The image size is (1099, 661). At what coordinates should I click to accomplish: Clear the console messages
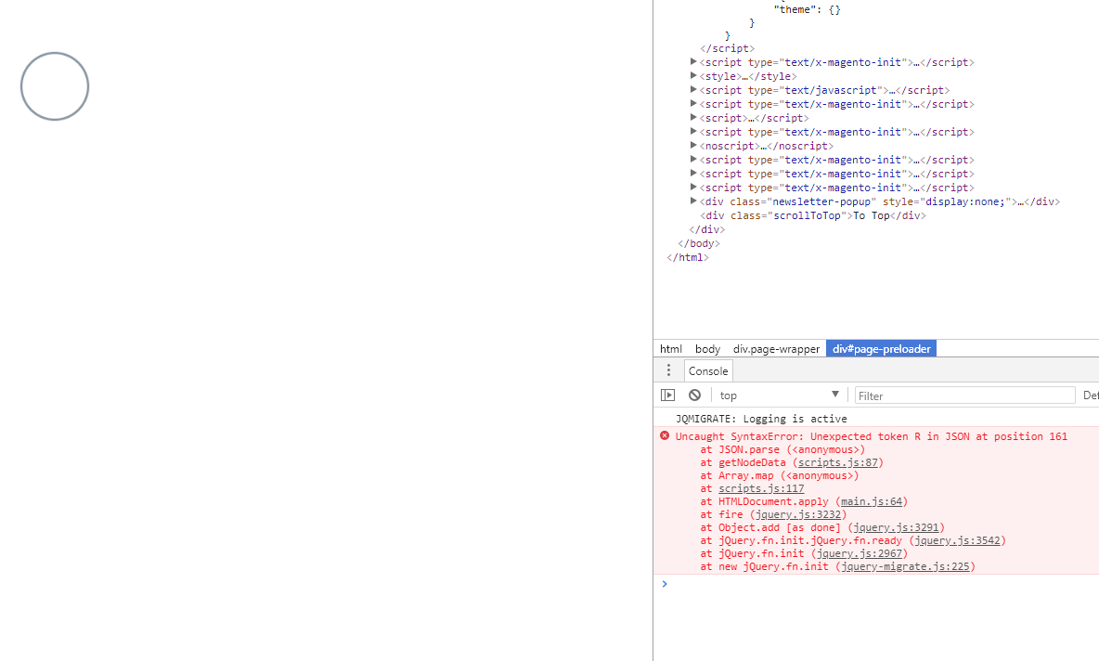(694, 395)
